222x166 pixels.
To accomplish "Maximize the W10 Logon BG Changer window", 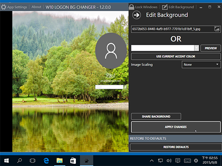I will [210, 7].
